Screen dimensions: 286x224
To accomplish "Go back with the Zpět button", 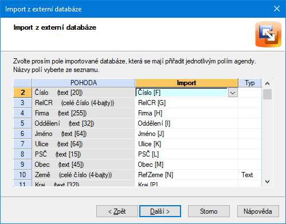I will coord(117,211).
